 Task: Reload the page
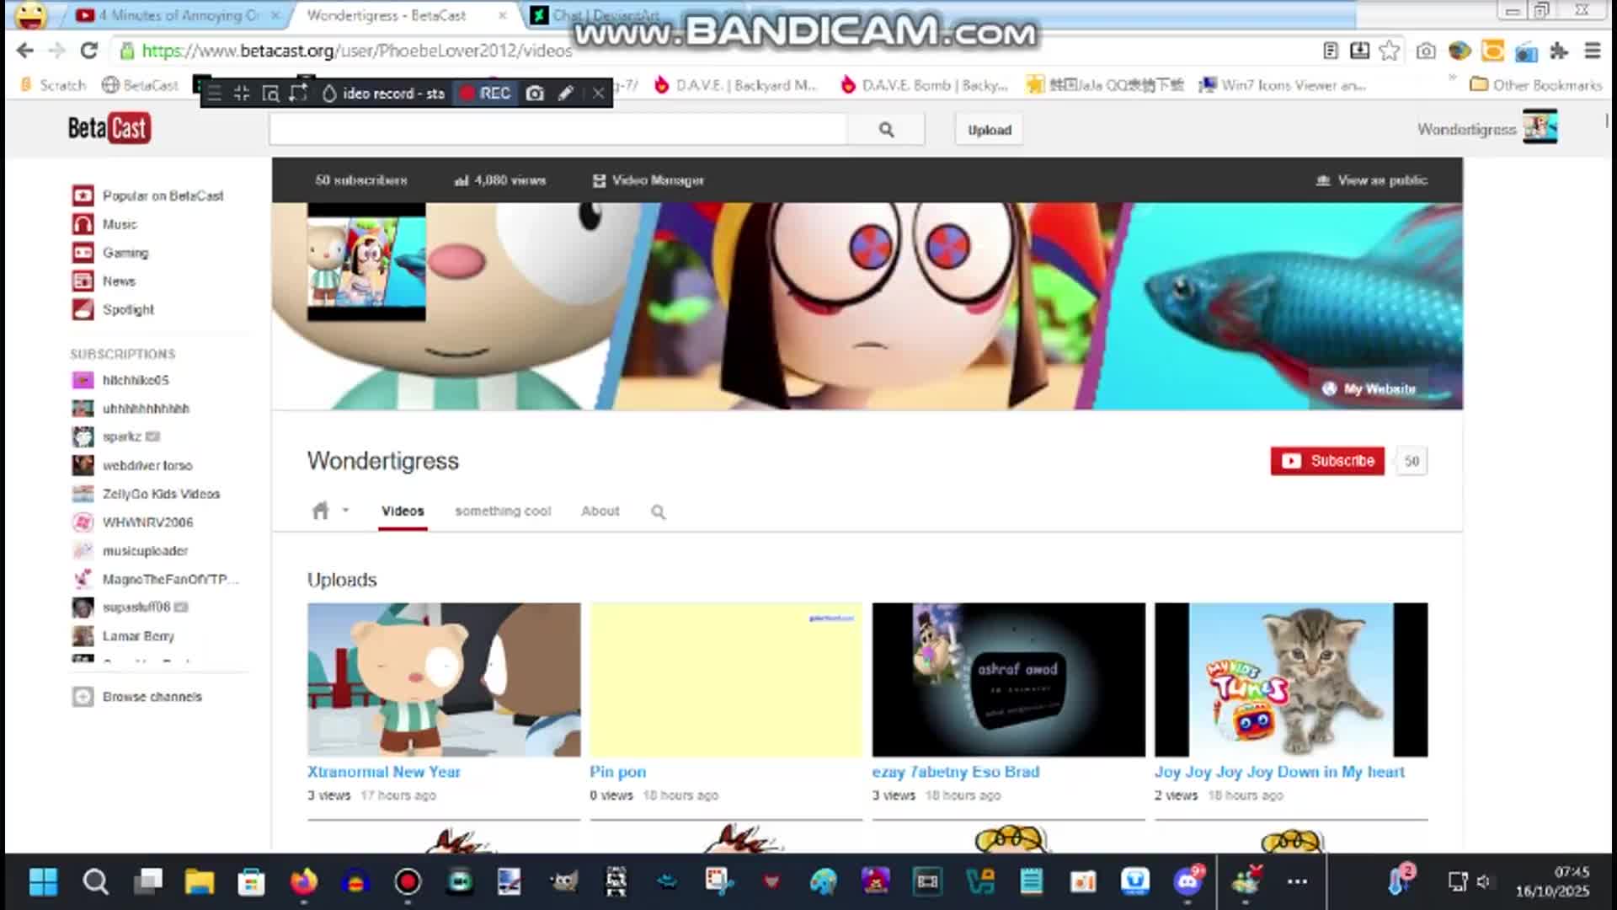coord(88,51)
